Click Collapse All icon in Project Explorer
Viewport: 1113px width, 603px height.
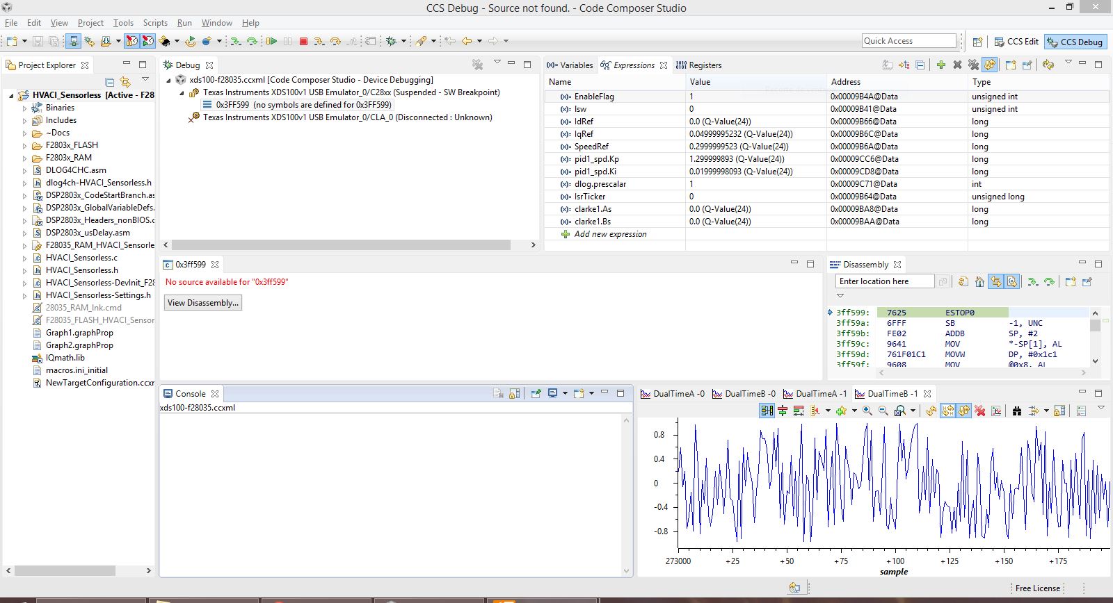tap(109, 81)
